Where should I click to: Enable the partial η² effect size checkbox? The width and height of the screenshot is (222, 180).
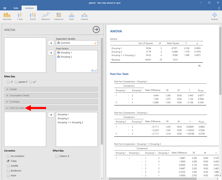(16, 82)
